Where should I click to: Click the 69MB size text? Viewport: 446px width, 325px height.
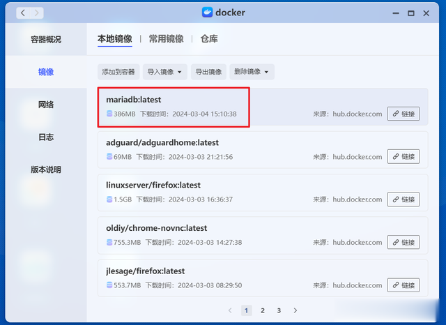click(123, 157)
